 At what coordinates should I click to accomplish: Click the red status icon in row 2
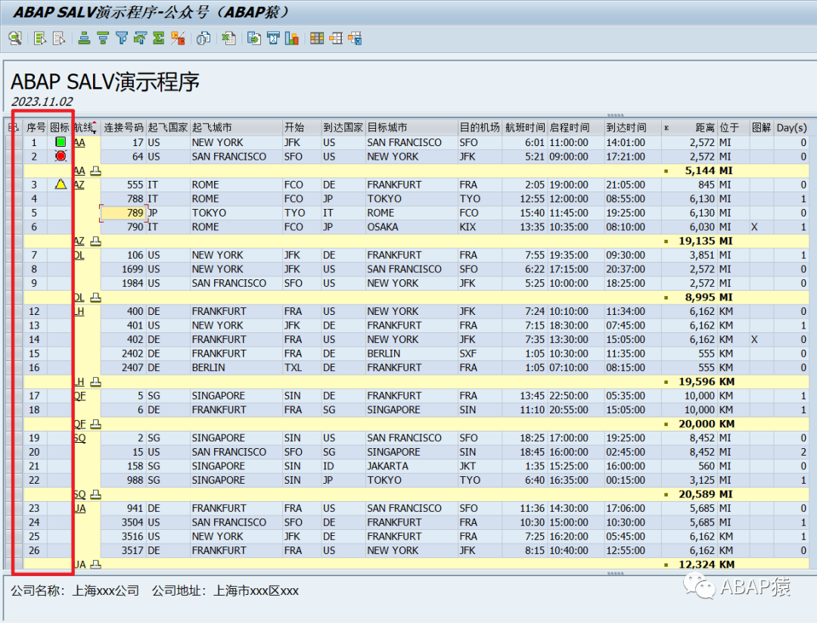61,156
